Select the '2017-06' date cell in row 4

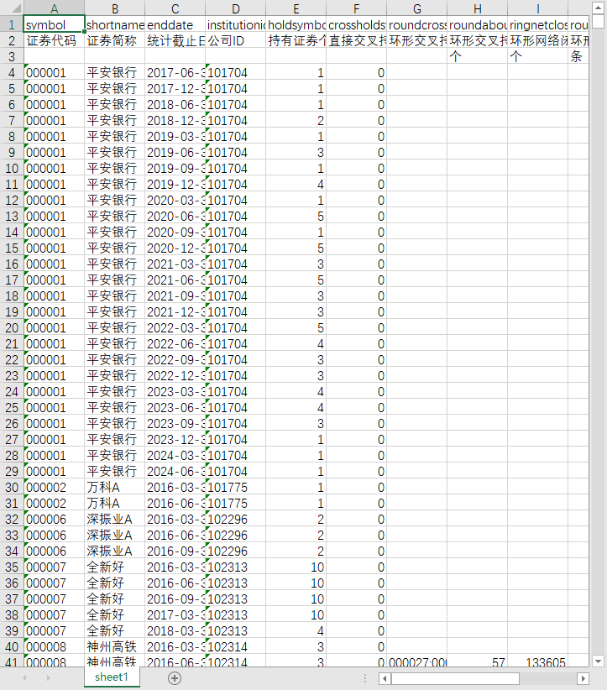(x=175, y=72)
